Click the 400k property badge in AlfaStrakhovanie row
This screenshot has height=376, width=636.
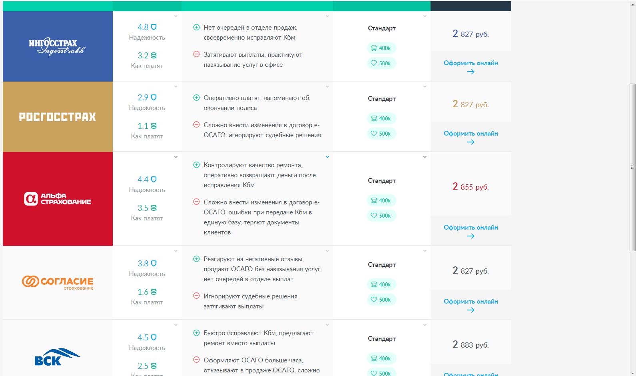point(381,200)
